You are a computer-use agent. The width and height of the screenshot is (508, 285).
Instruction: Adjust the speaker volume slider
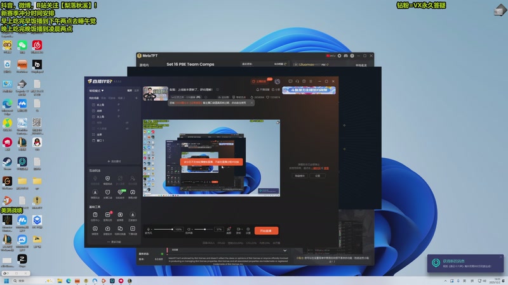tap(204, 229)
